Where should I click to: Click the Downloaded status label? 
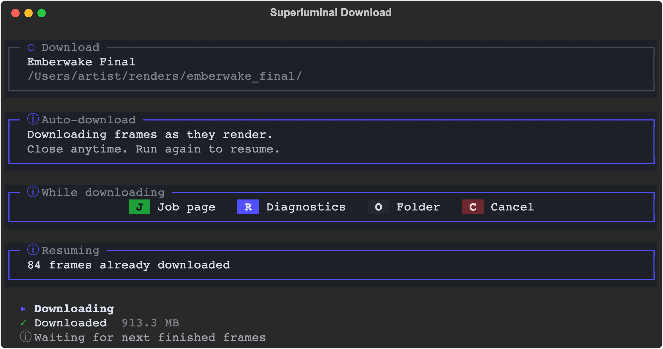pos(71,323)
